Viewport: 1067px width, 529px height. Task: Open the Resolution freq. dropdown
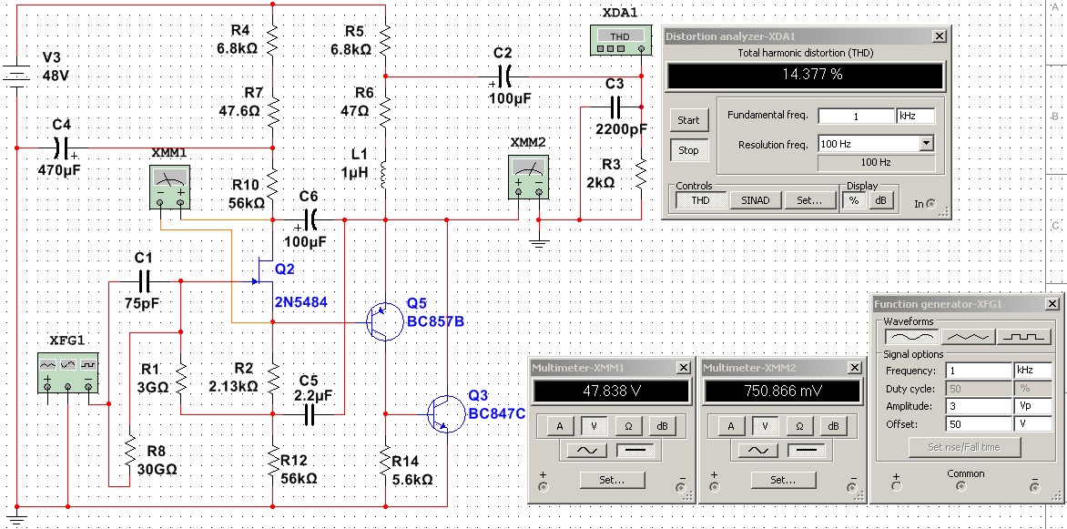tap(926, 144)
